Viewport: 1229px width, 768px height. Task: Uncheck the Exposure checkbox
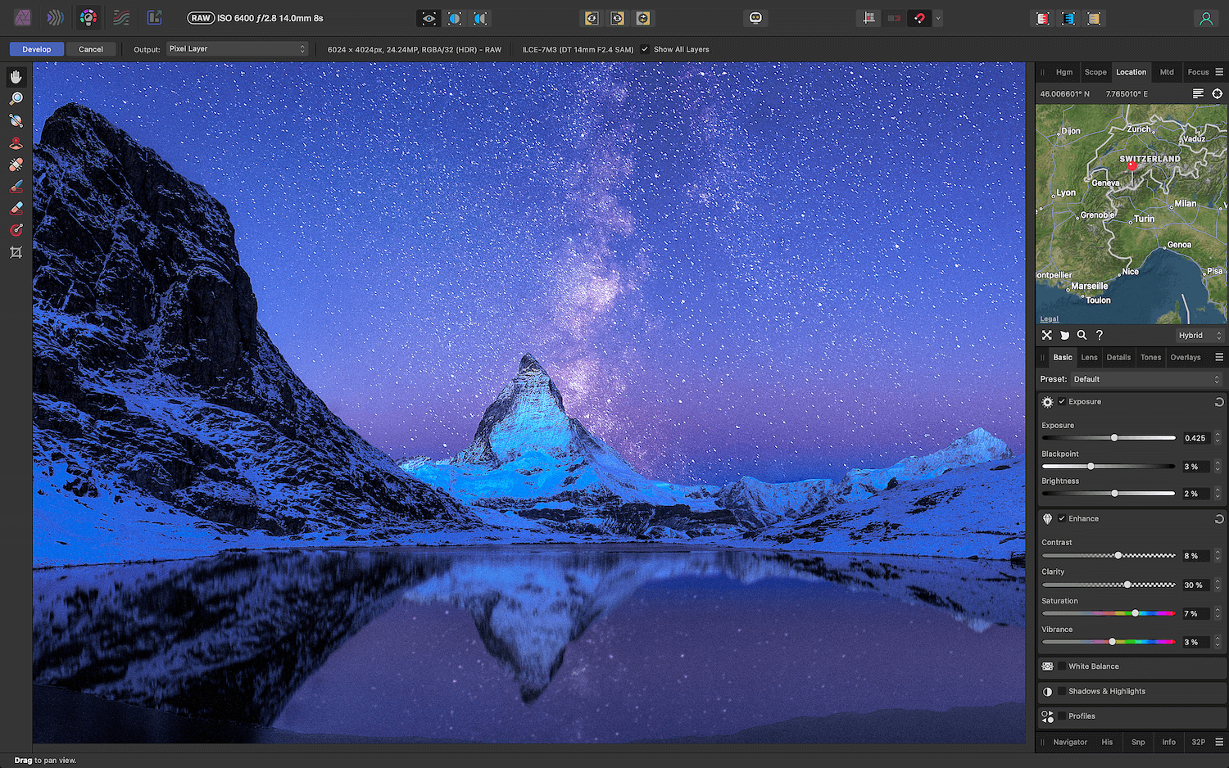[1062, 402]
